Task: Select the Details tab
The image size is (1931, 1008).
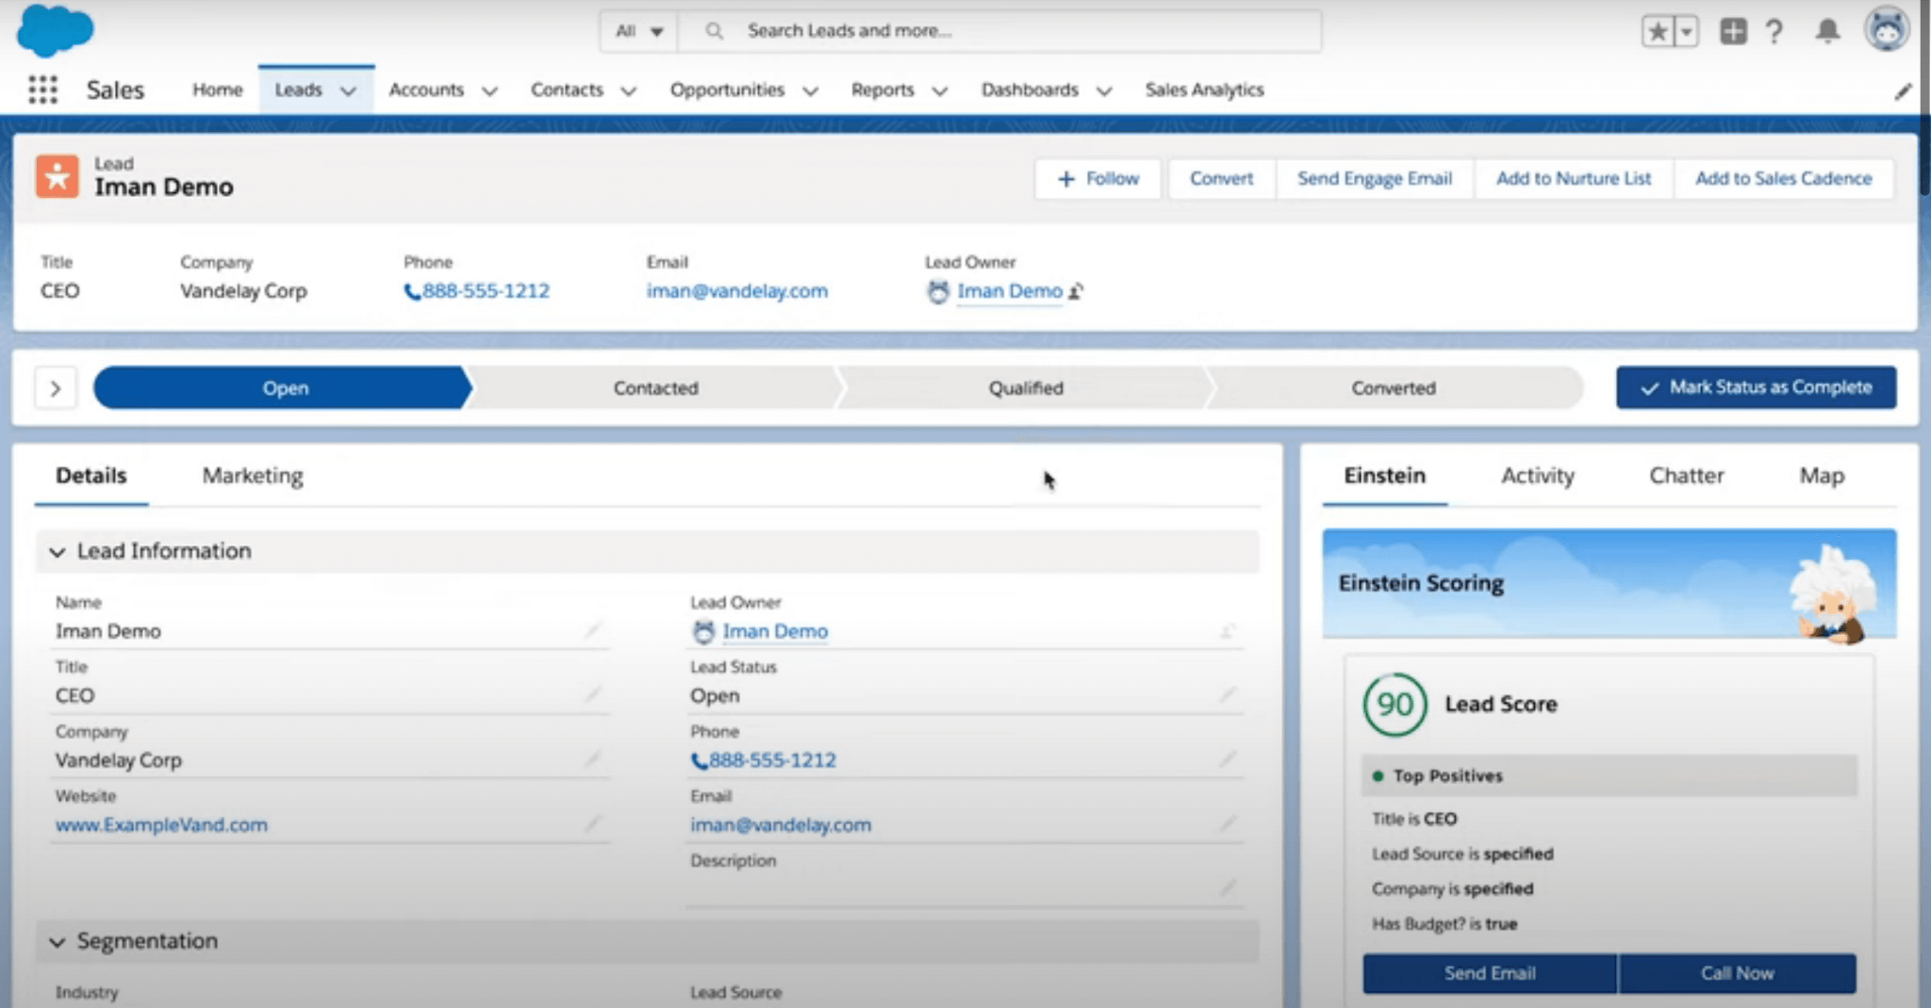Action: point(91,476)
